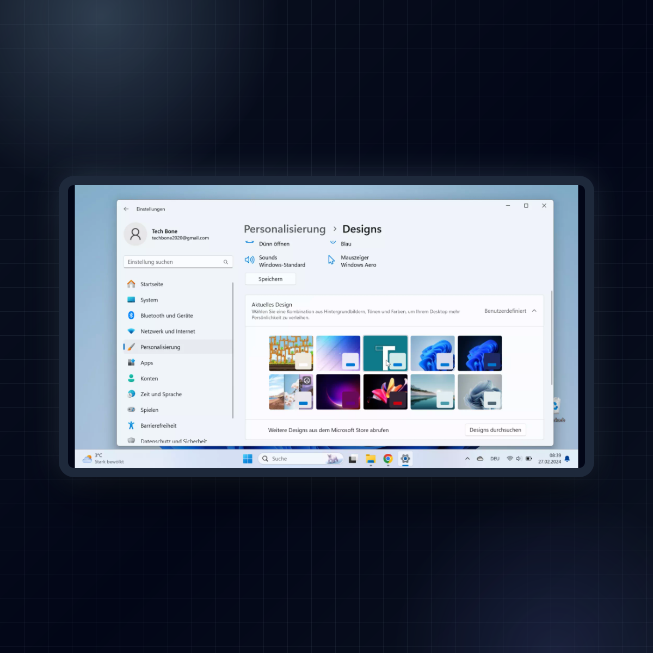Click the OneDrive cloud tray icon
Screen dimensions: 653x653
coord(480,459)
